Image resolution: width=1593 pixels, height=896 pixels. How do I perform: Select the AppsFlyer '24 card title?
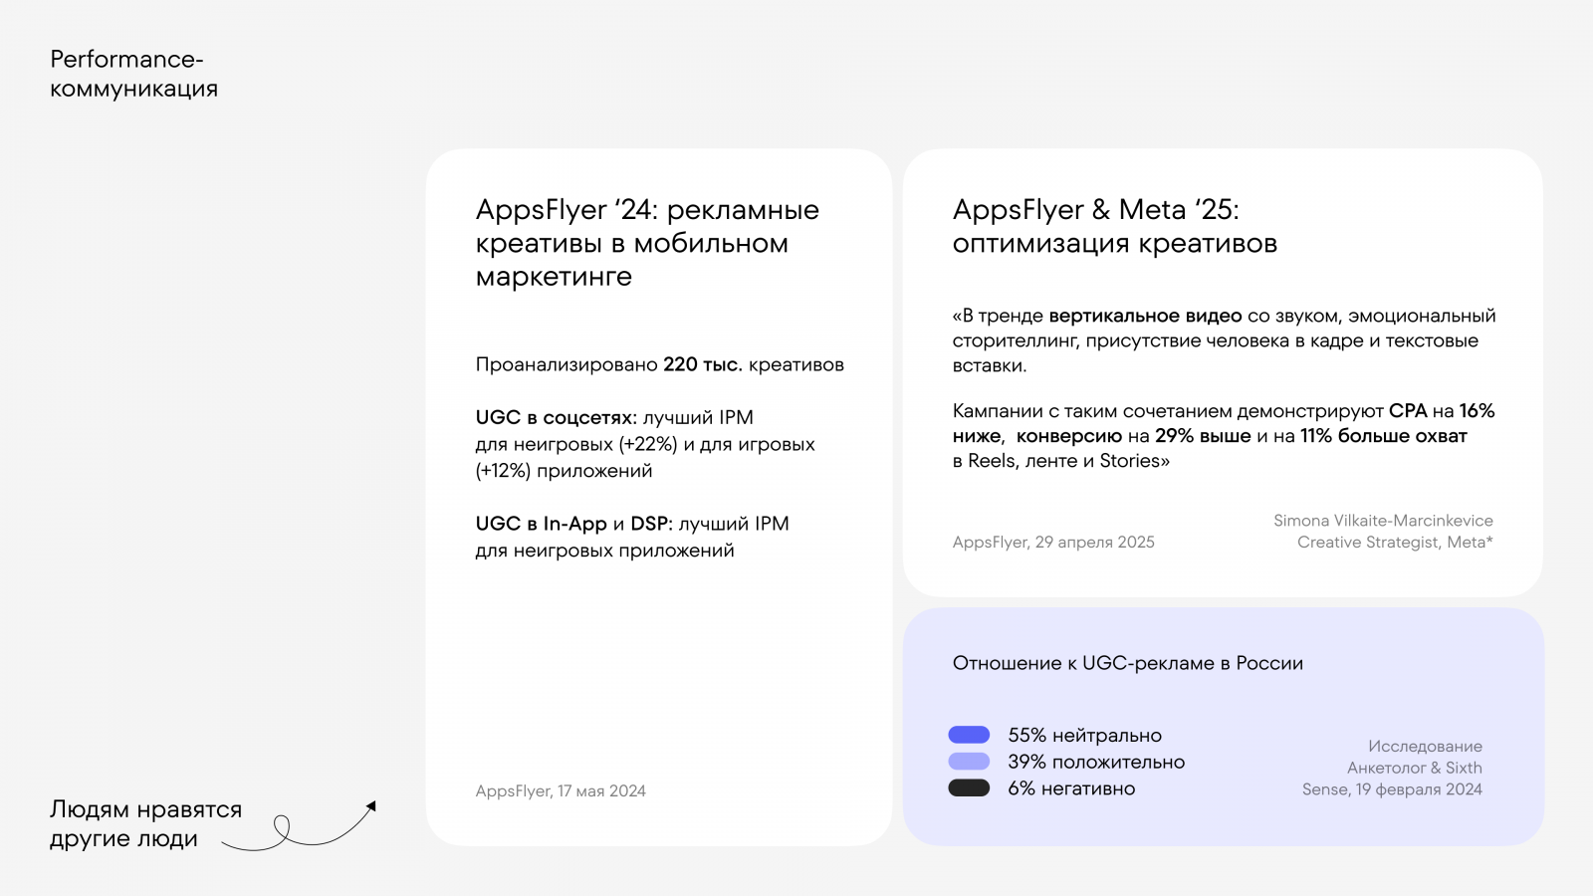647,243
